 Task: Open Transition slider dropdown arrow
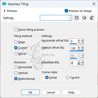[x=82, y=63]
